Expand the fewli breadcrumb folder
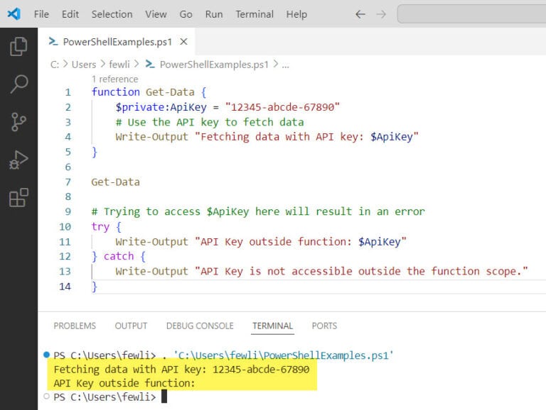 (120, 65)
